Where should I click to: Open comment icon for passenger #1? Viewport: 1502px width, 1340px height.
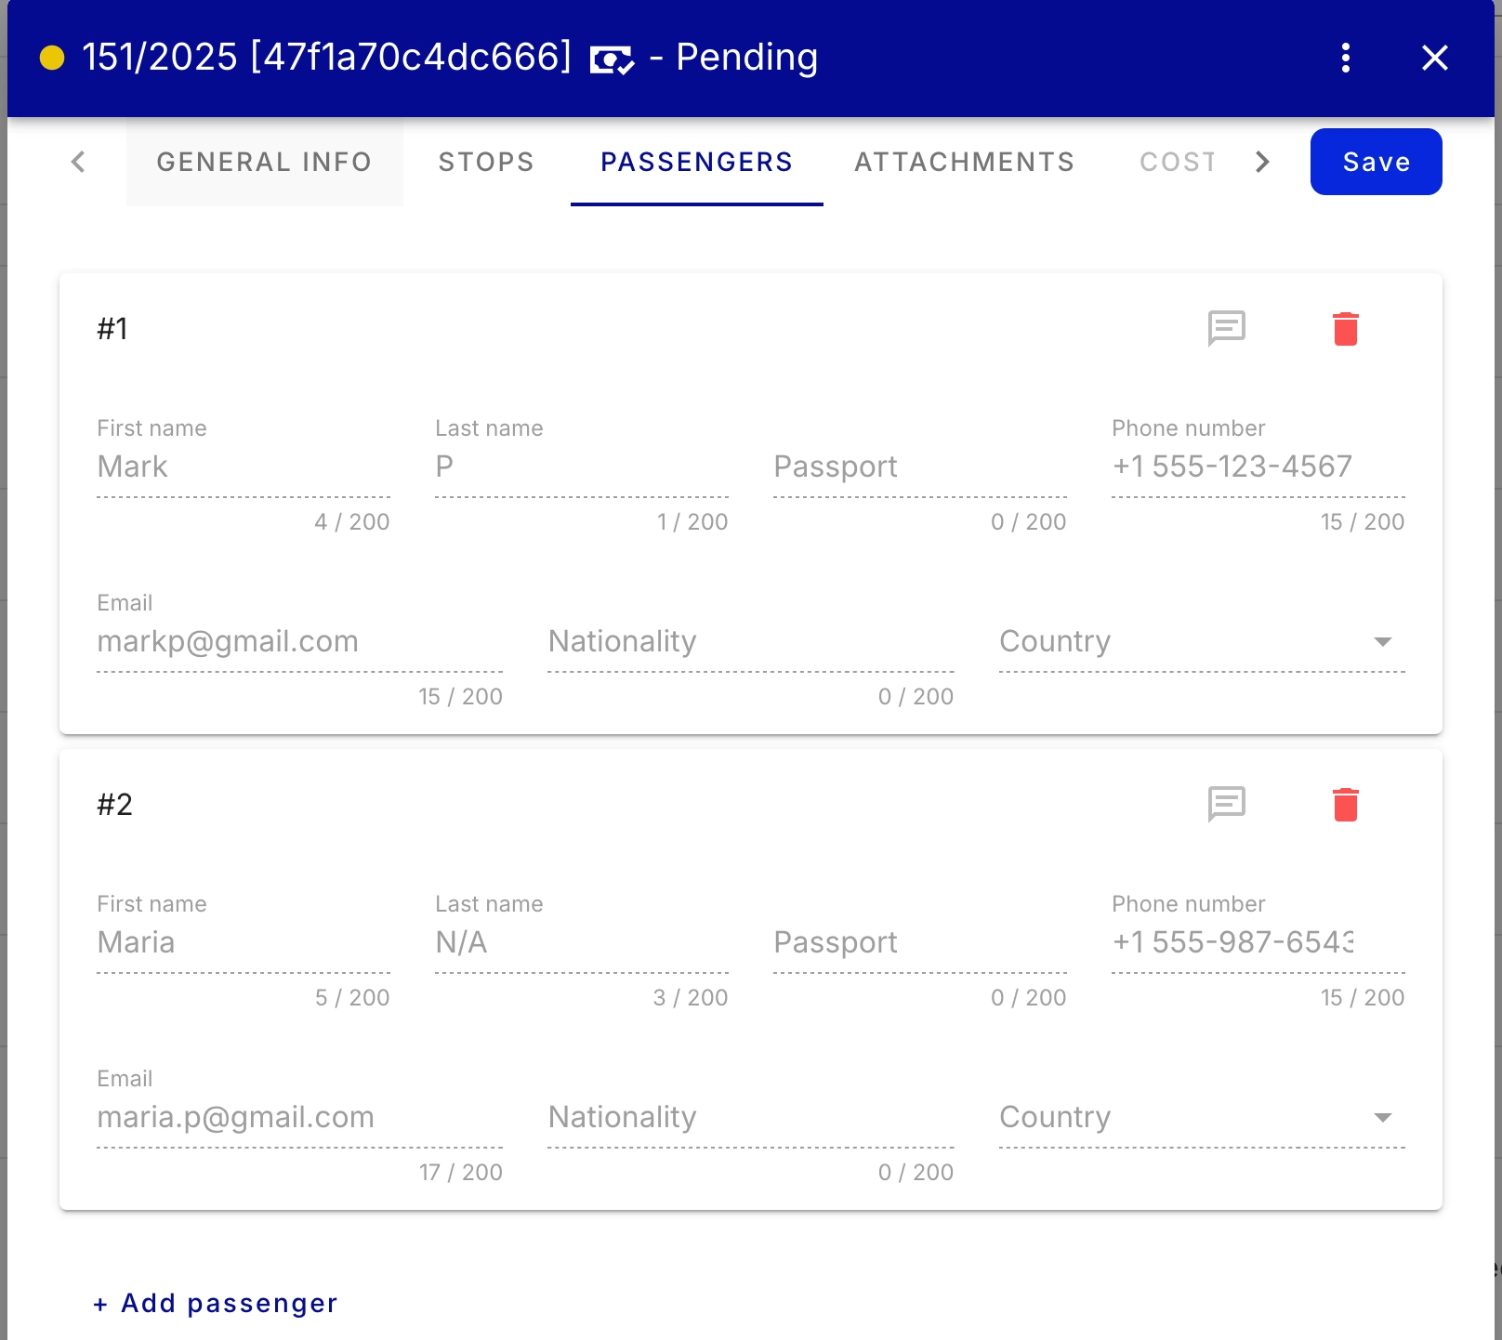pyautogui.click(x=1226, y=328)
